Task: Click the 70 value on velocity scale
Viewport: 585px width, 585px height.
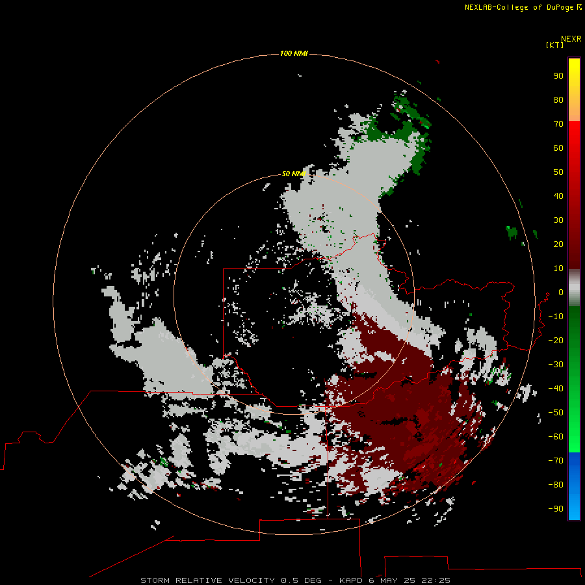Action: point(558,124)
